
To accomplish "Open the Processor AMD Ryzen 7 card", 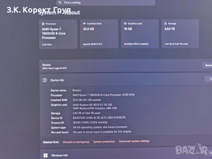I will (58, 34).
